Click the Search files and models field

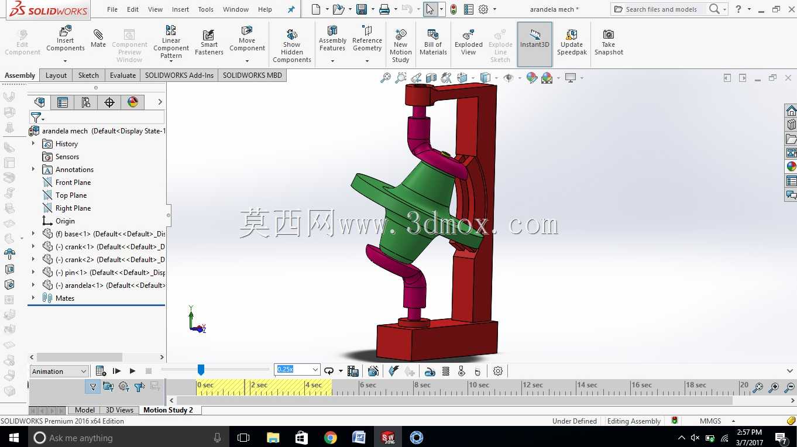tap(661, 9)
